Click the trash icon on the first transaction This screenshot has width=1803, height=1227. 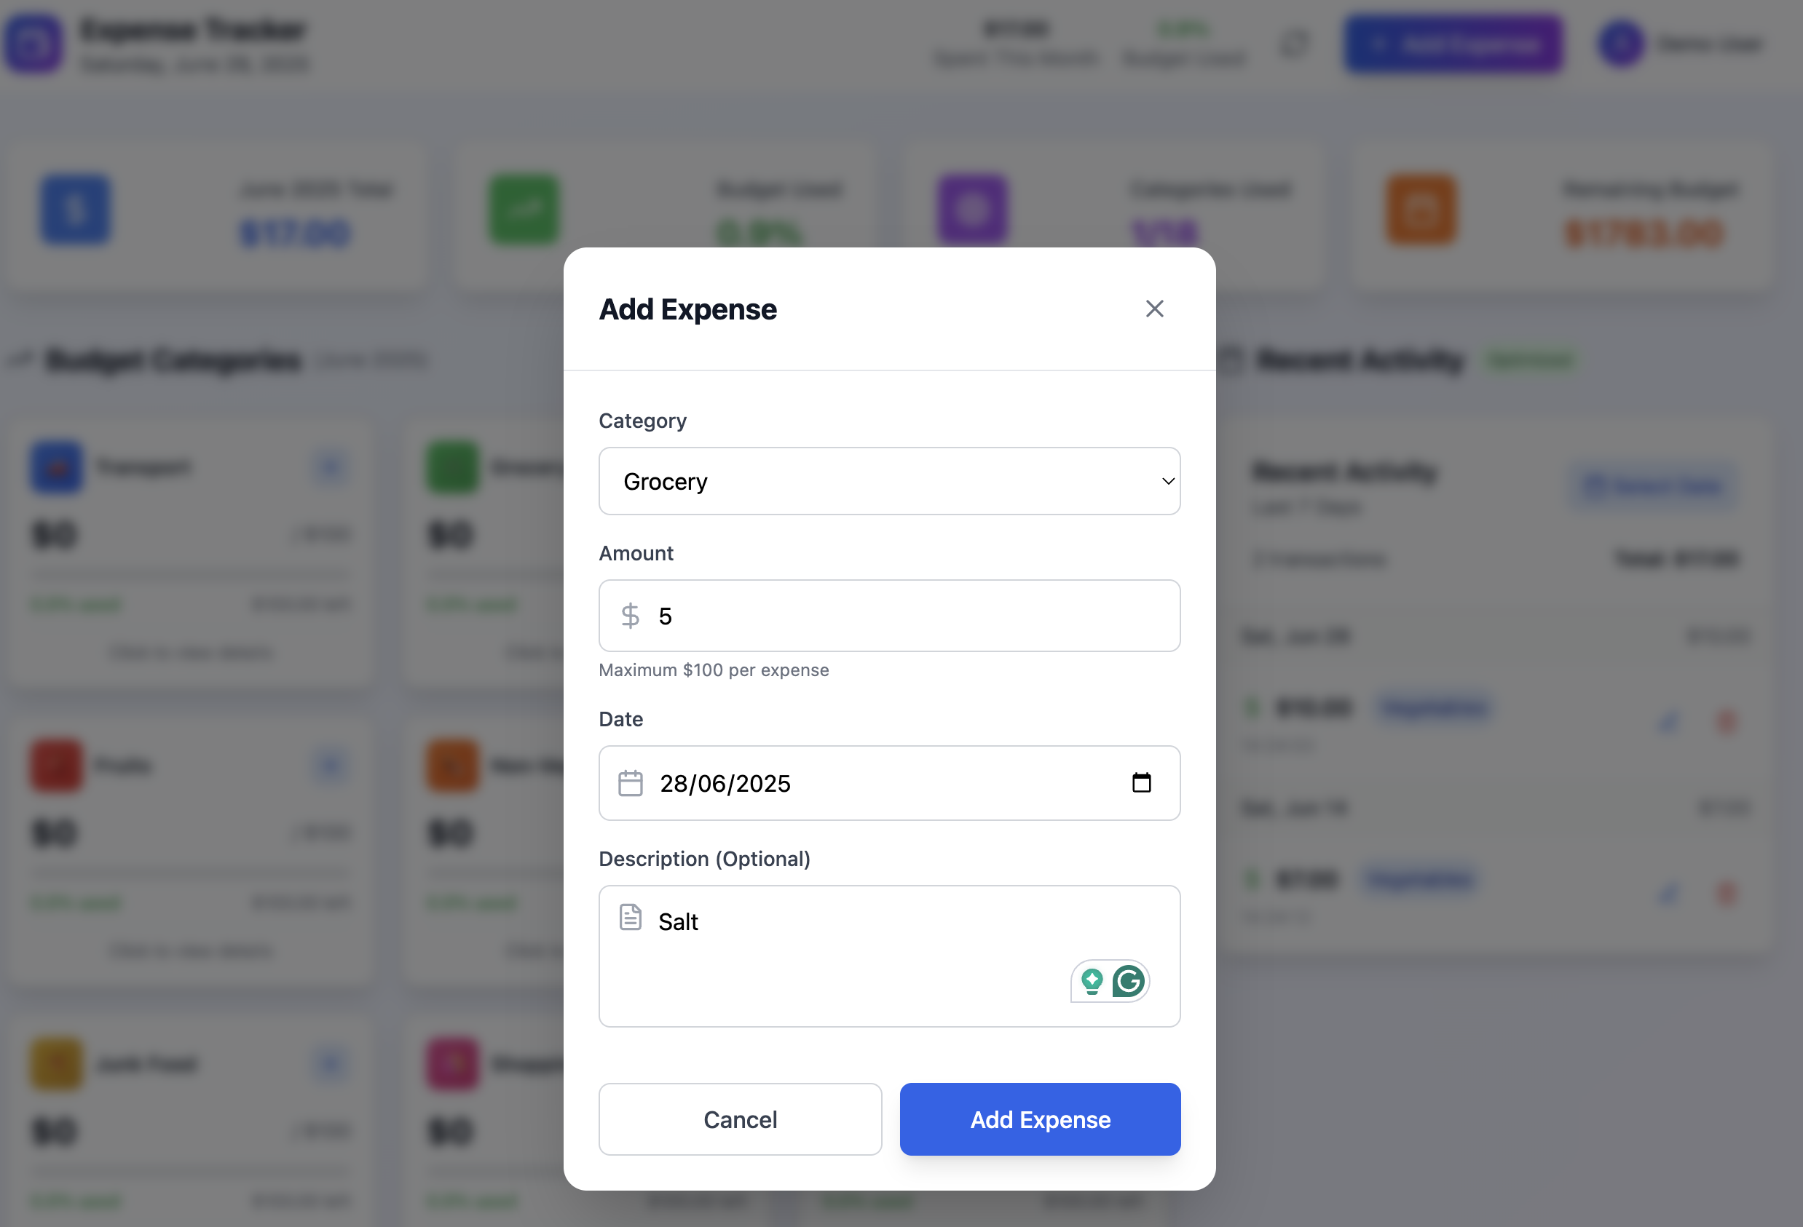point(1728,721)
